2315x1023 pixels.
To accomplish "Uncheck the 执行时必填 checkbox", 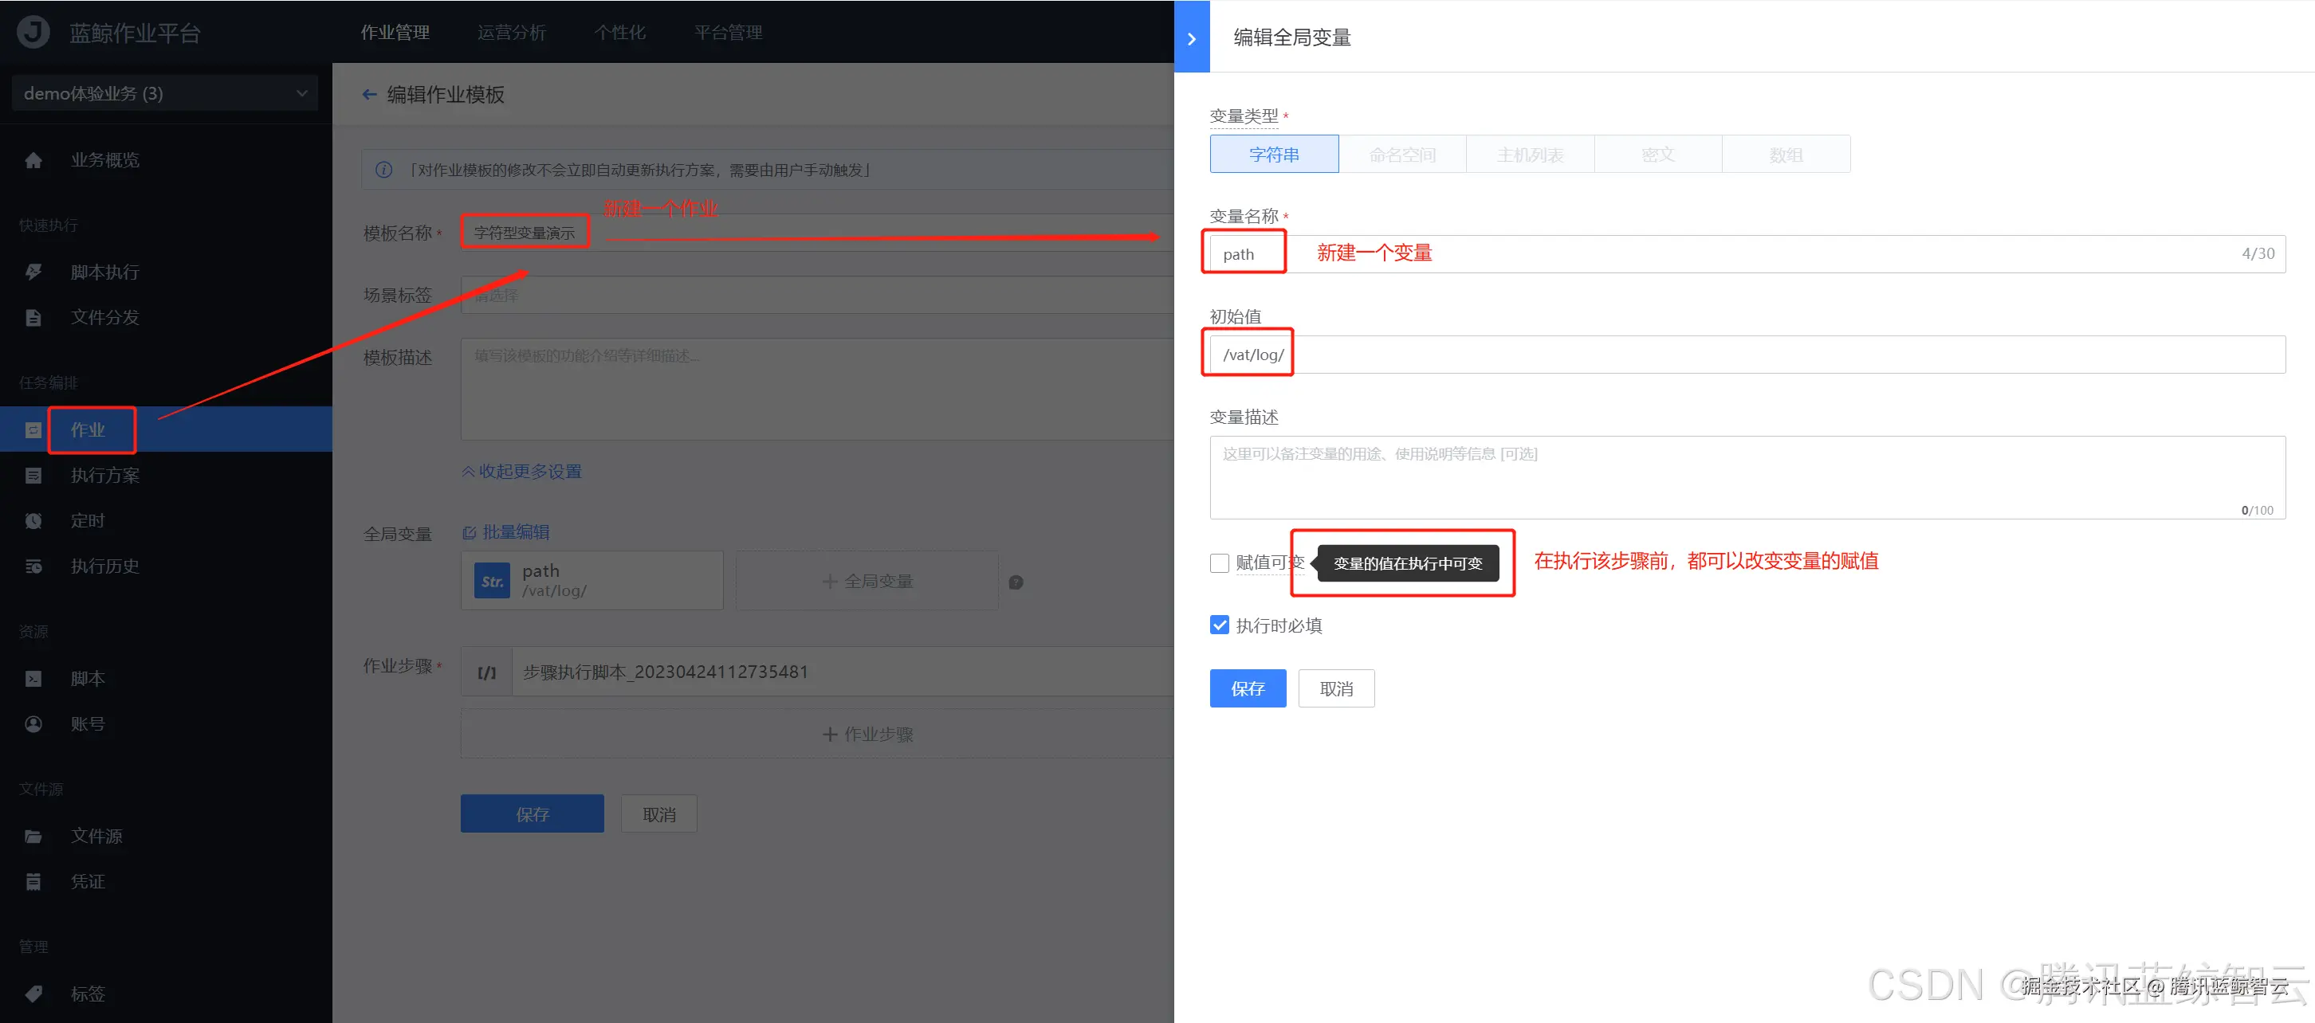I will (1220, 625).
